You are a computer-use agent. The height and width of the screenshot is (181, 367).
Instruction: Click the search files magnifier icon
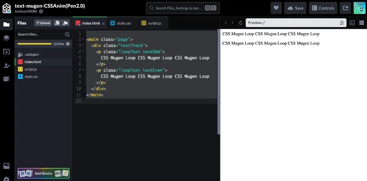coord(67,34)
